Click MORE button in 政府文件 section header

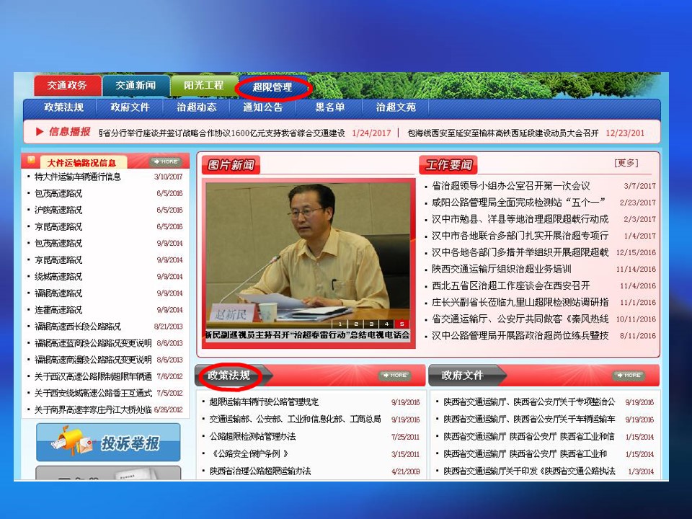click(629, 376)
